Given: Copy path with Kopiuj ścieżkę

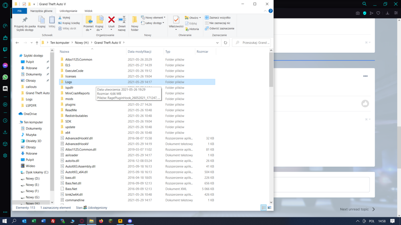Looking at the screenshot, I should coord(69,23).
